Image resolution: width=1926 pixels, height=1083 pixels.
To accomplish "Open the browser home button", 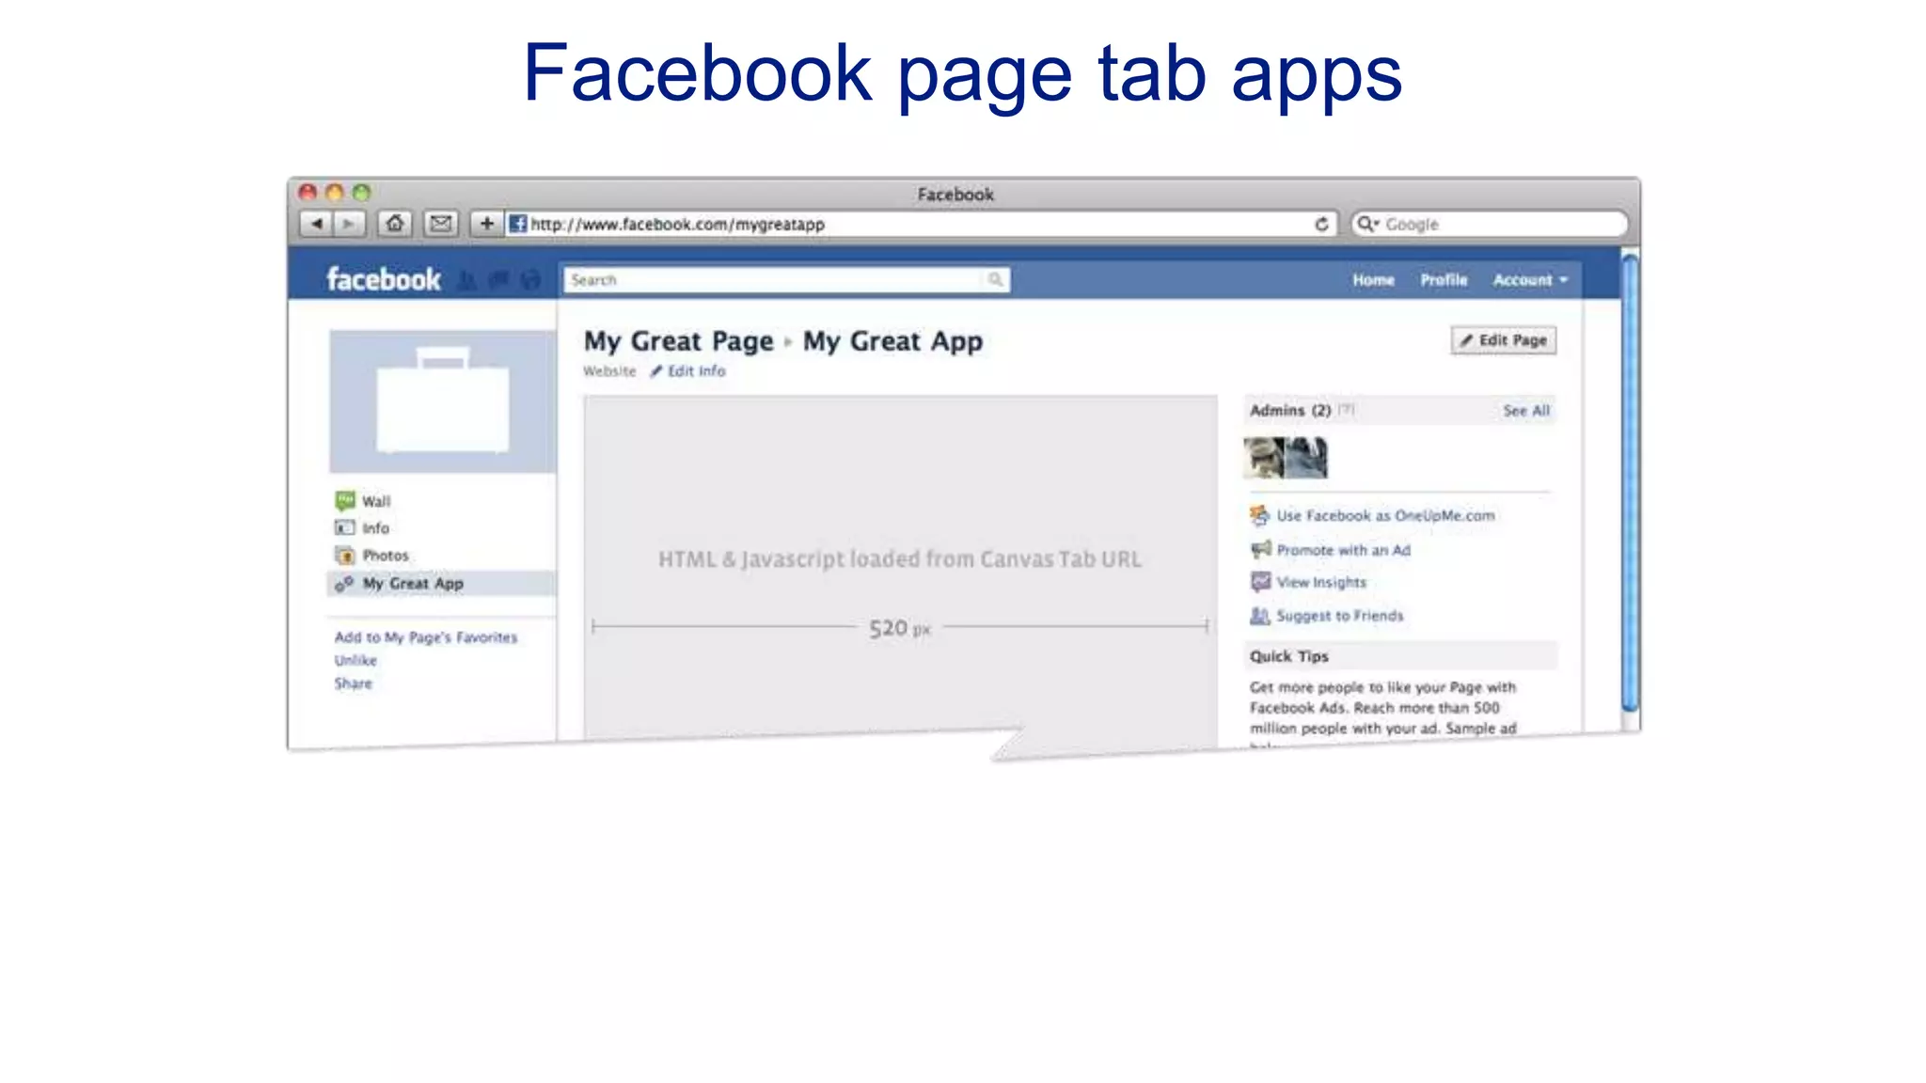I will [395, 224].
